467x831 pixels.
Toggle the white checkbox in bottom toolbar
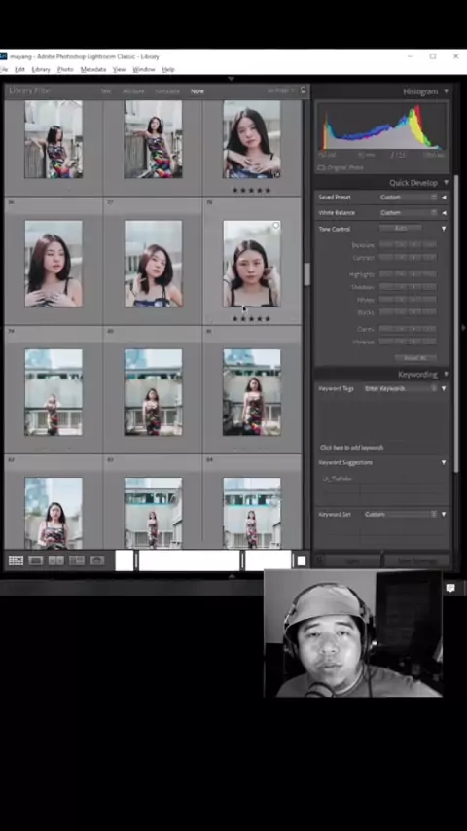pyautogui.click(x=301, y=560)
